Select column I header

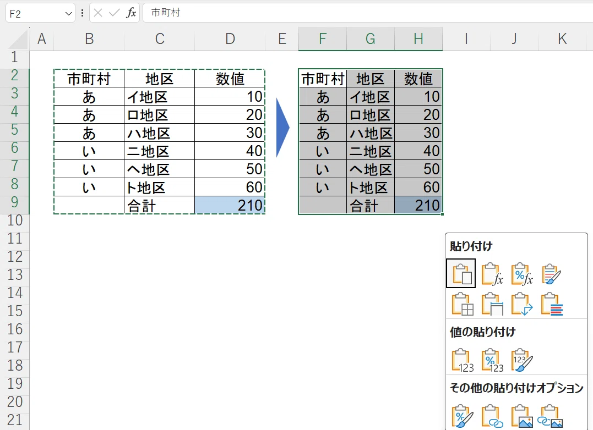466,39
